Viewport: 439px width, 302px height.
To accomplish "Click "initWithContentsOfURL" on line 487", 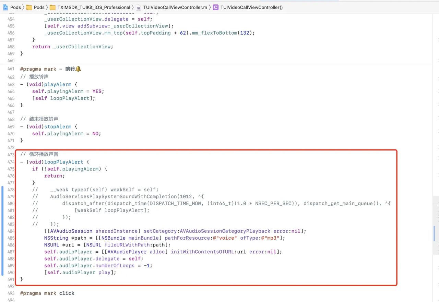I will [203, 252].
